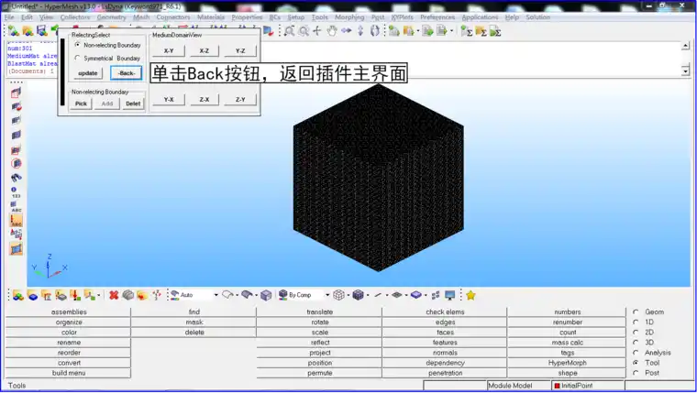Open the Materials menu
The width and height of the screenshot is (697, 393).
(x=211, y=16)
